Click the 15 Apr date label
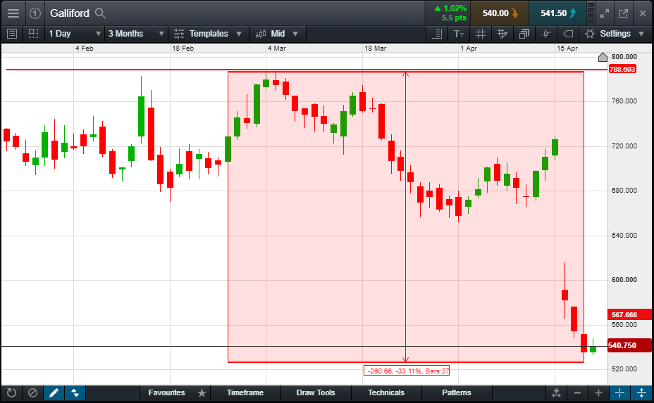This screenshot has width=654, height=403. (x=567, y=49)
